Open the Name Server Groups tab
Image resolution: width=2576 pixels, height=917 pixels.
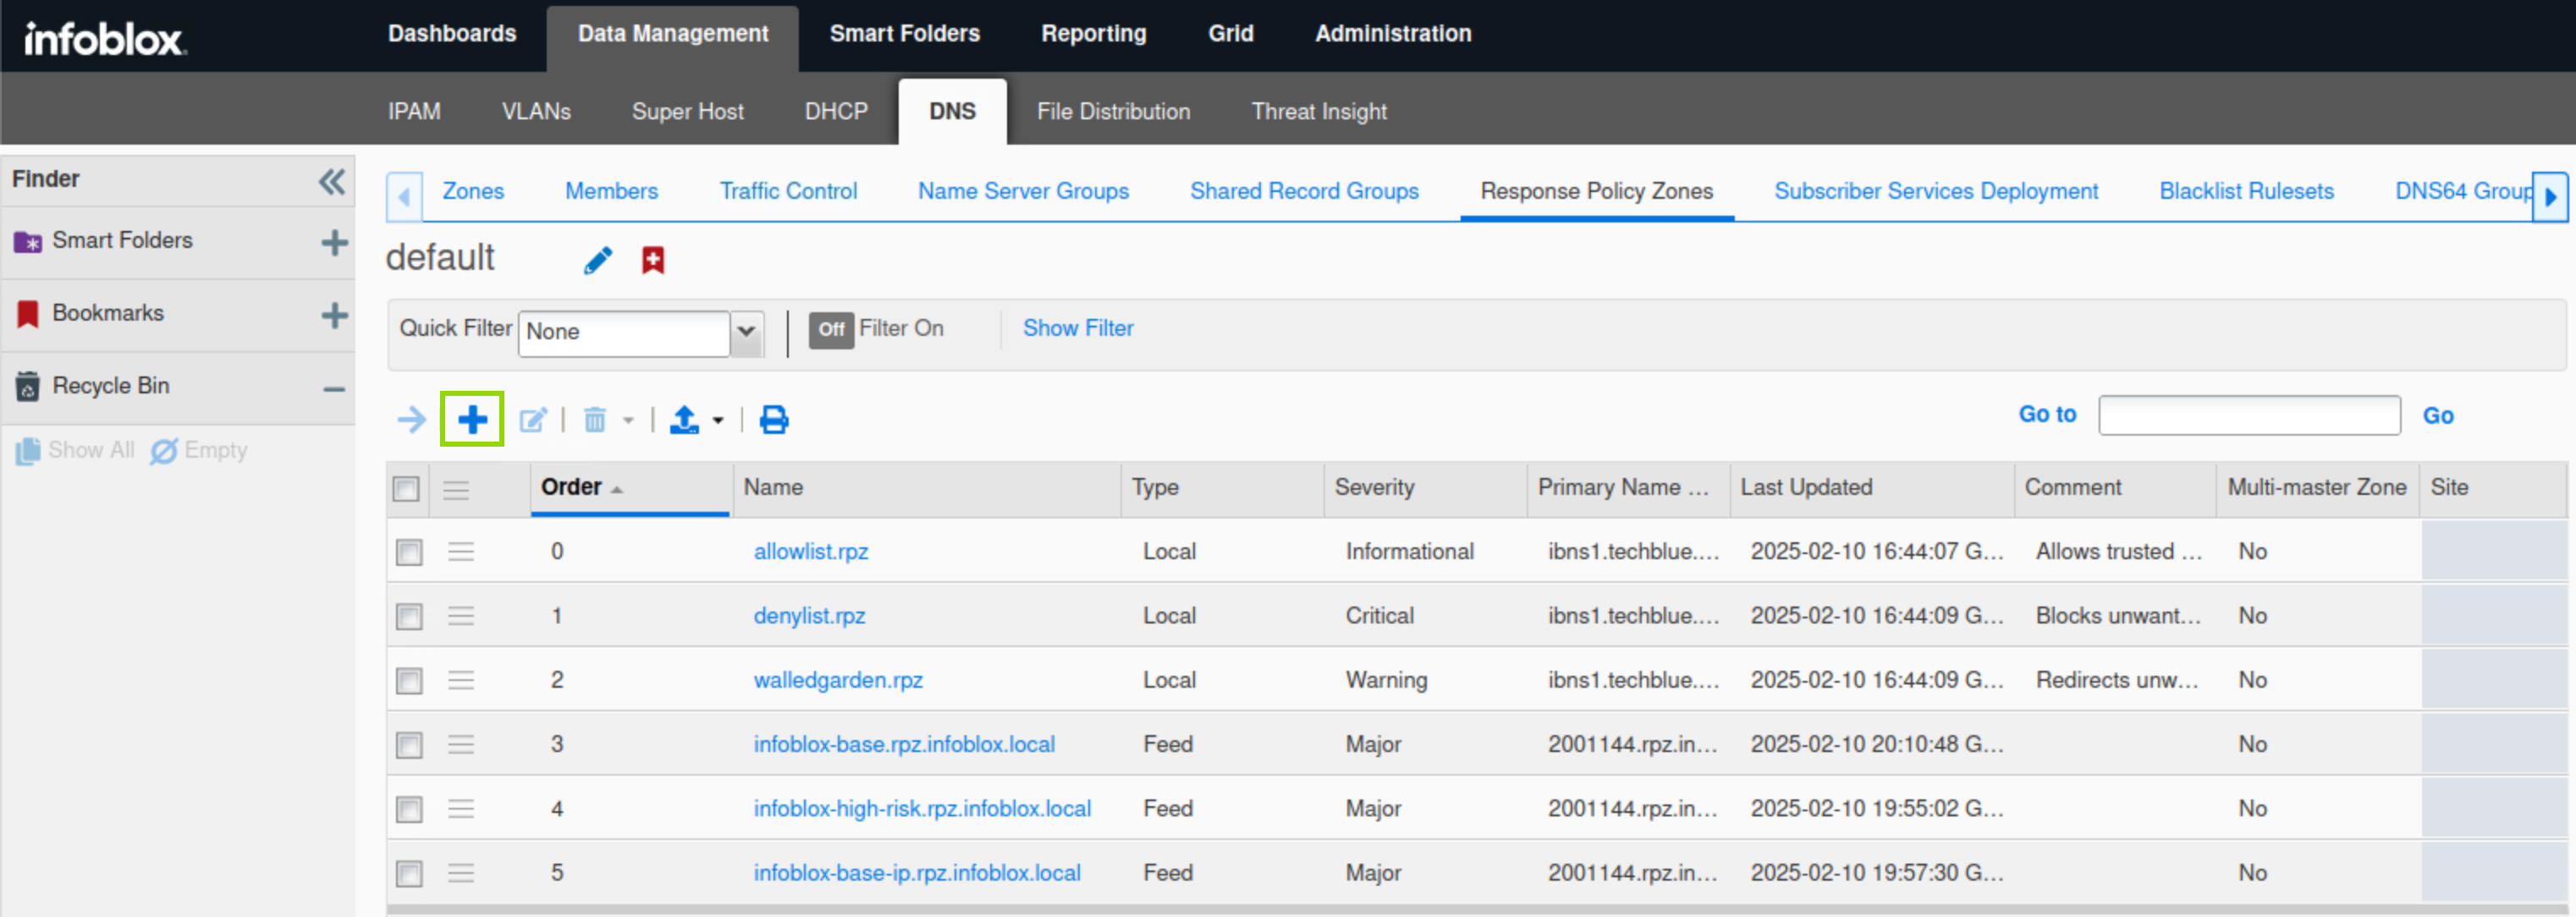[x=1022, y=191]
